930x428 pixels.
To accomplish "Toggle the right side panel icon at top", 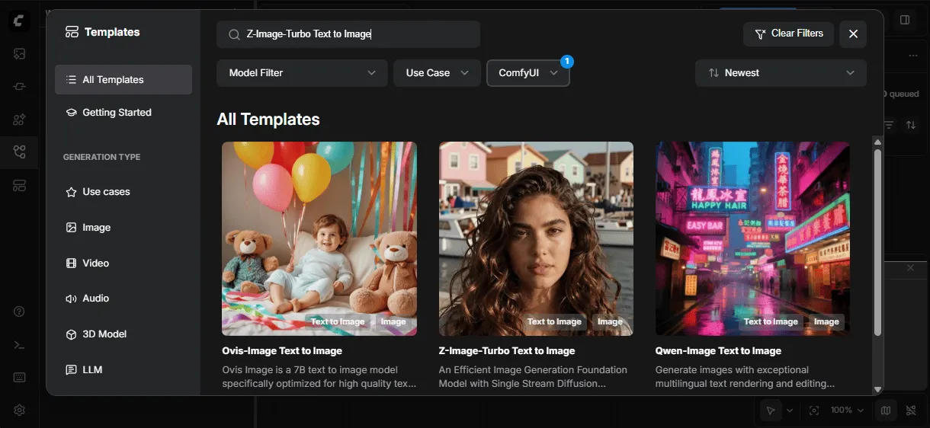I will coord(905,20).
